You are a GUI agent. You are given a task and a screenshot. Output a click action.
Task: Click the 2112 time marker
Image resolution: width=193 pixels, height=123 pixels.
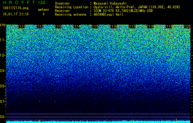point(40,26)
